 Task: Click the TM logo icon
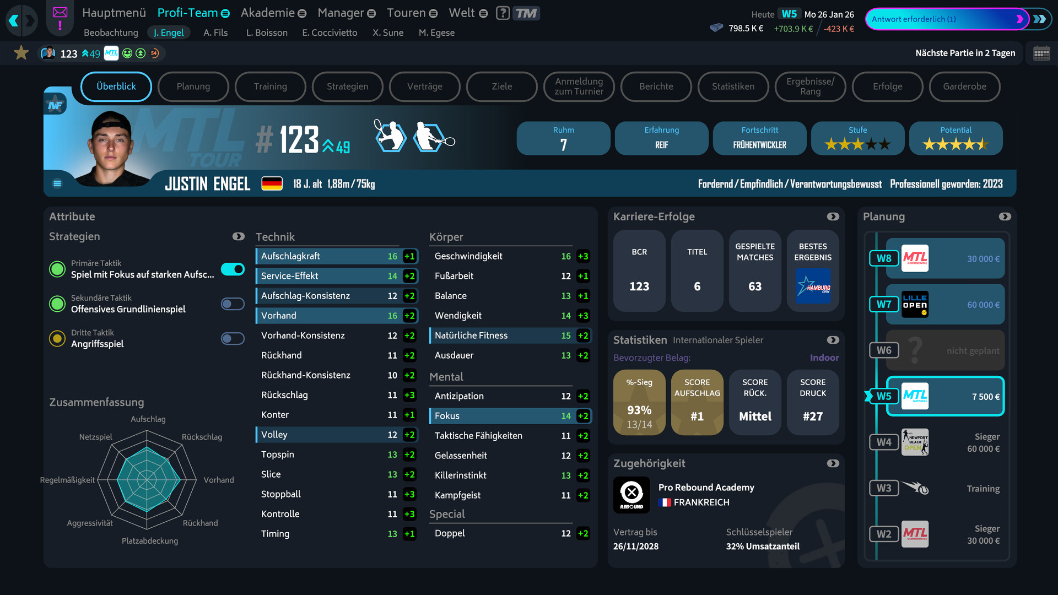[x=526, y=13]
